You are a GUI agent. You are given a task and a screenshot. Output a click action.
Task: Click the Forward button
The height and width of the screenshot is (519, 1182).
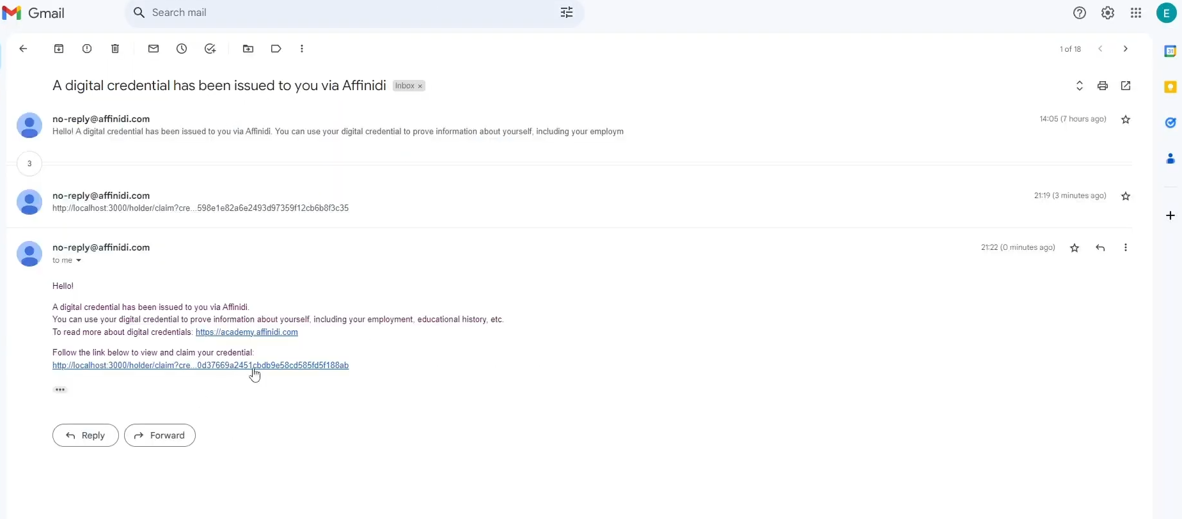click(160, 435)
